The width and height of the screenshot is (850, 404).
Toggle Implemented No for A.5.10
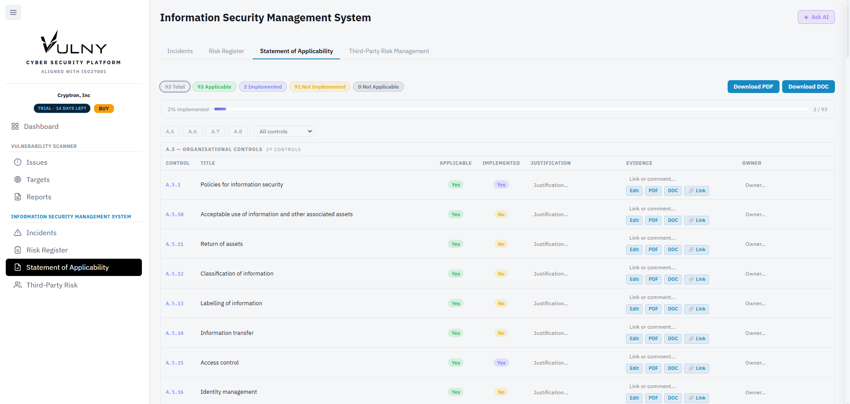(x=501, y=214)
